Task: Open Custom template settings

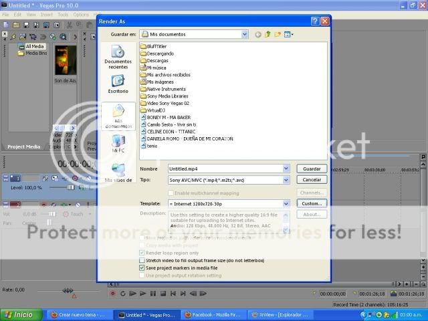Action: coord(312,203)
